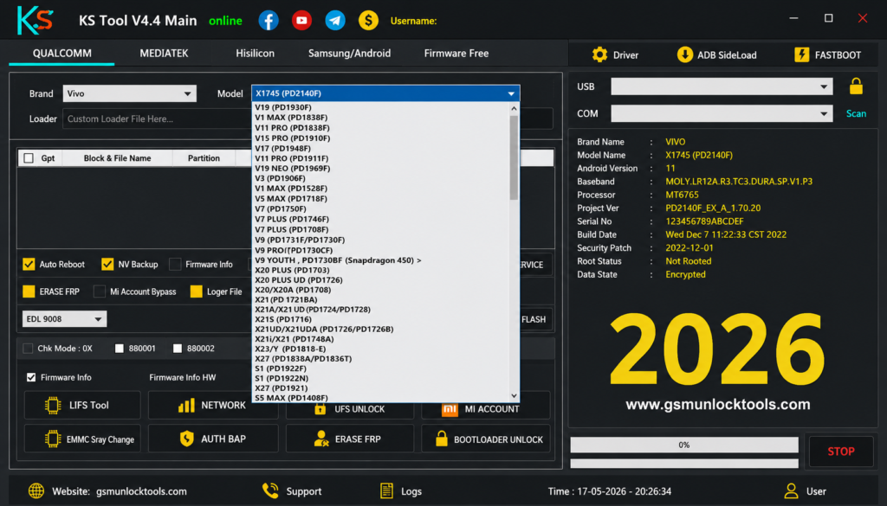The image size is (887, 506).
Task: Check the 880001 checkbox
Action: [120, 349]
